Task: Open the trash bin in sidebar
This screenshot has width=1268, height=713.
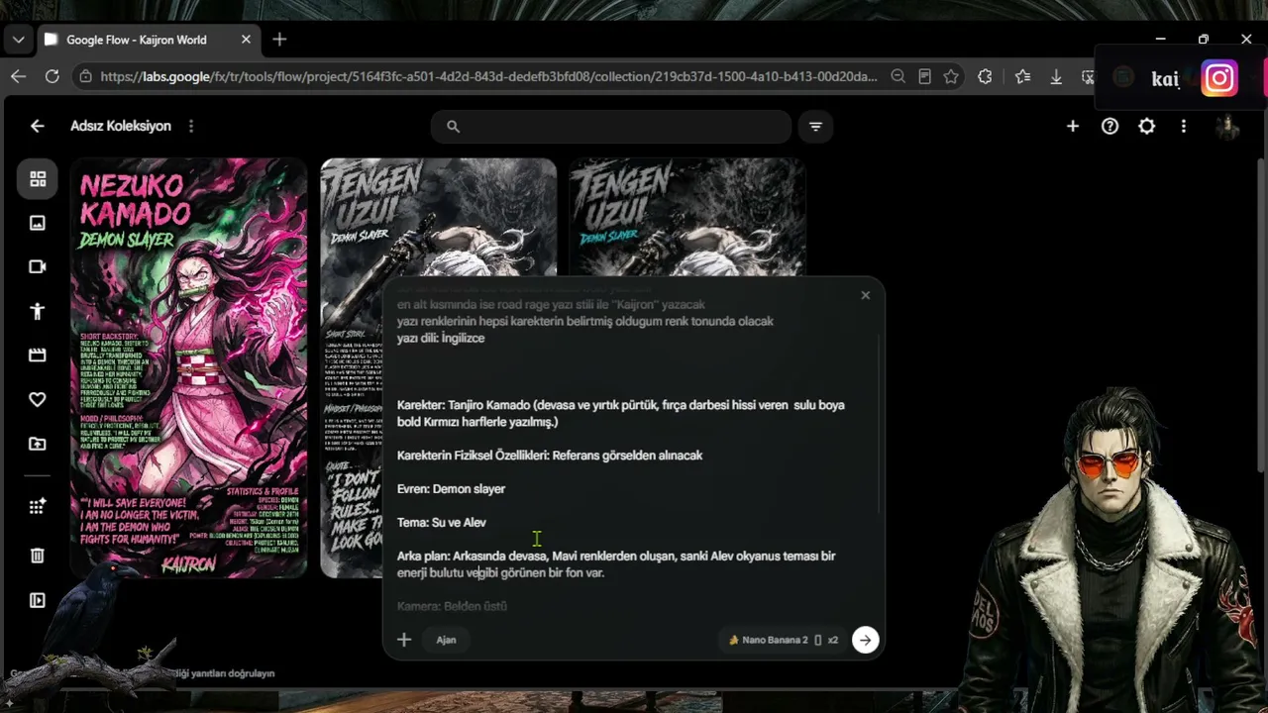Action: (38, 556)
